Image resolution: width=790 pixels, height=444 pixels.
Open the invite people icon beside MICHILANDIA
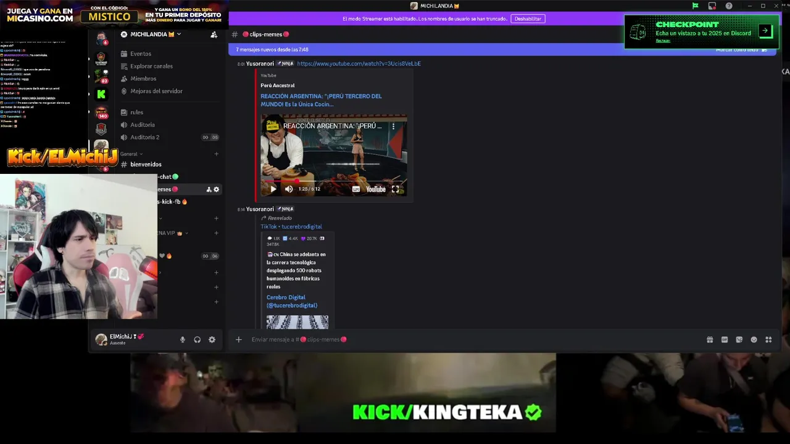click(x=214, y=35)
